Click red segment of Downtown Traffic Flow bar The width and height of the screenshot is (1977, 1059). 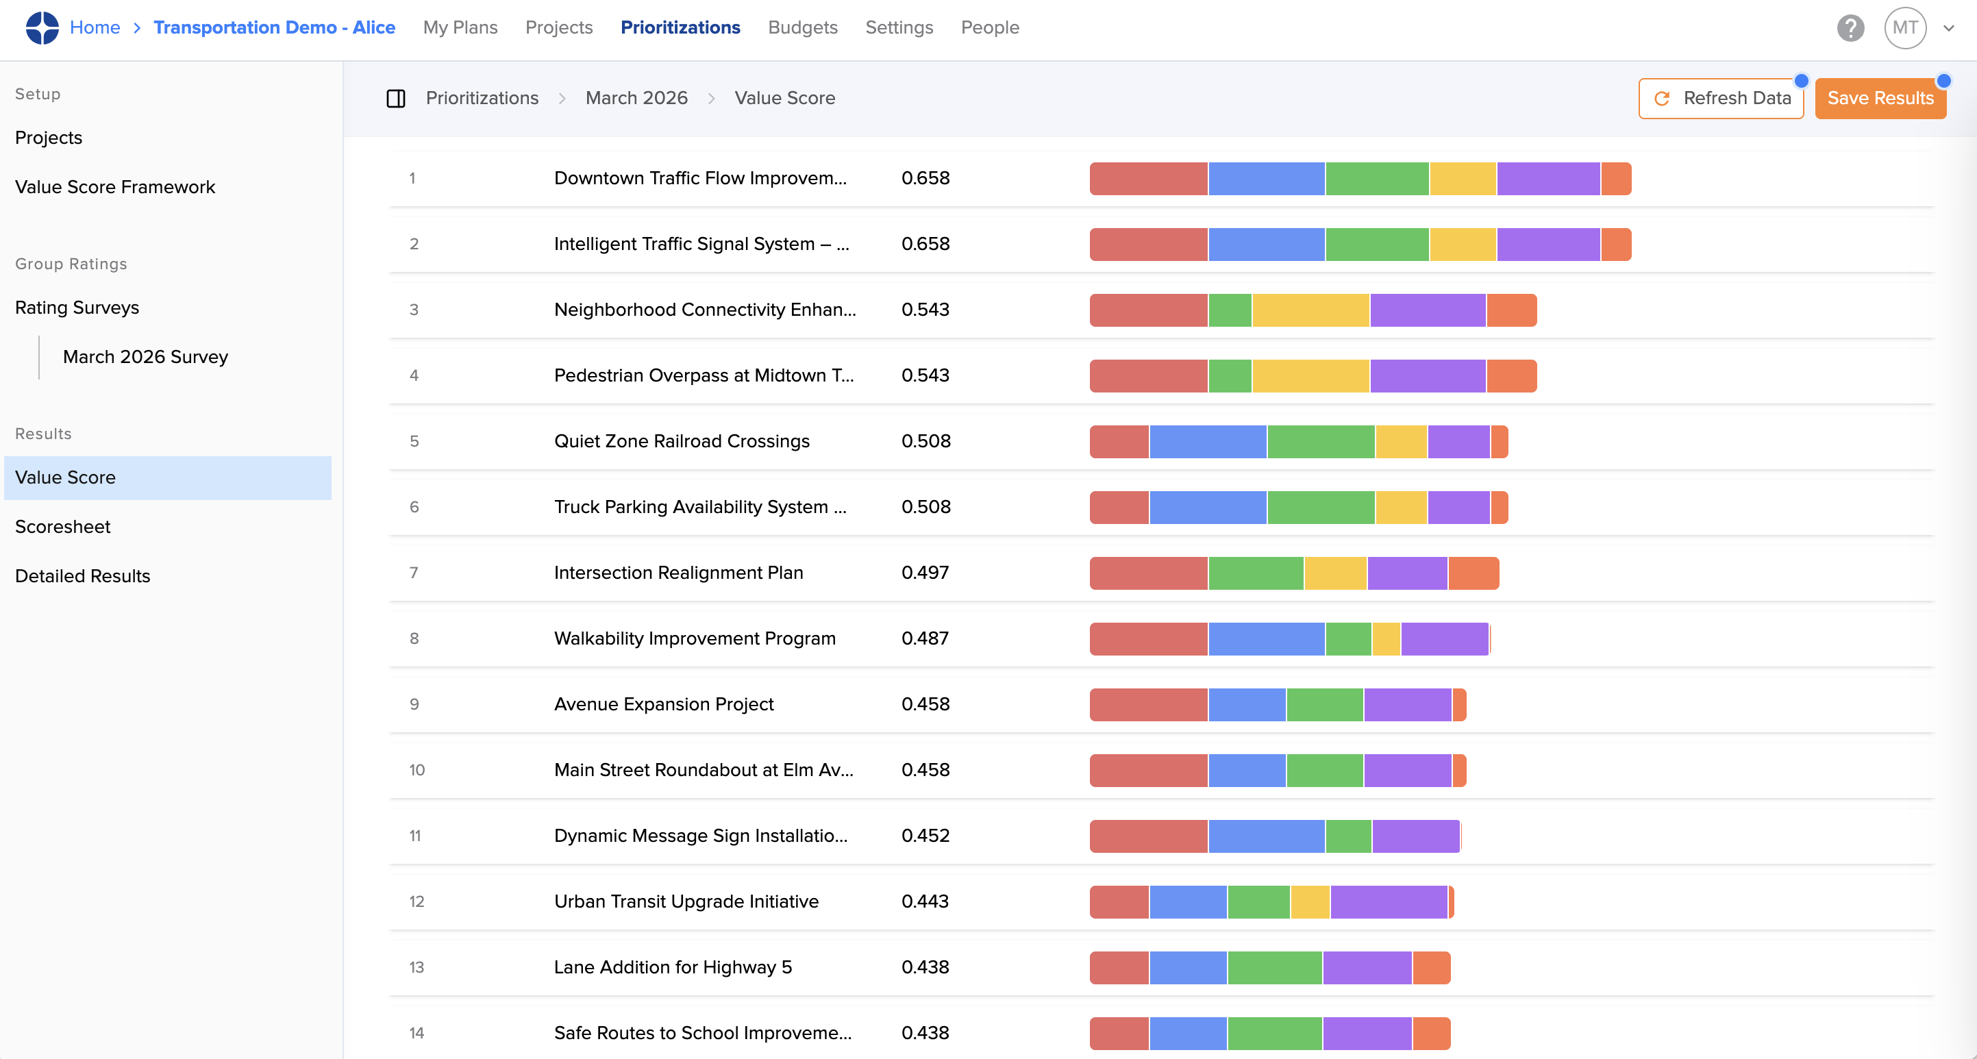[1148, 179]
